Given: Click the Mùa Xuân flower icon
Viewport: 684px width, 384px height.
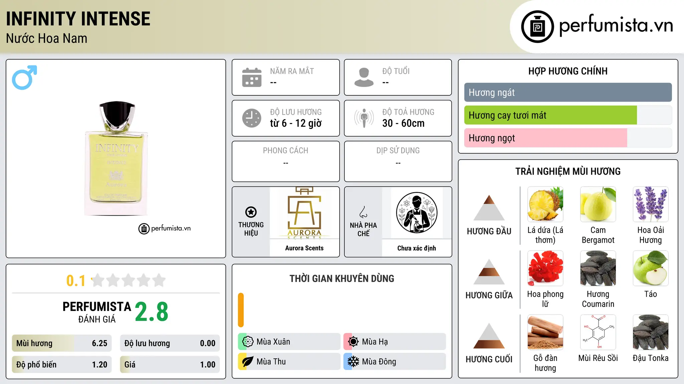Looking at the screenshot, I should click(248, 342).
